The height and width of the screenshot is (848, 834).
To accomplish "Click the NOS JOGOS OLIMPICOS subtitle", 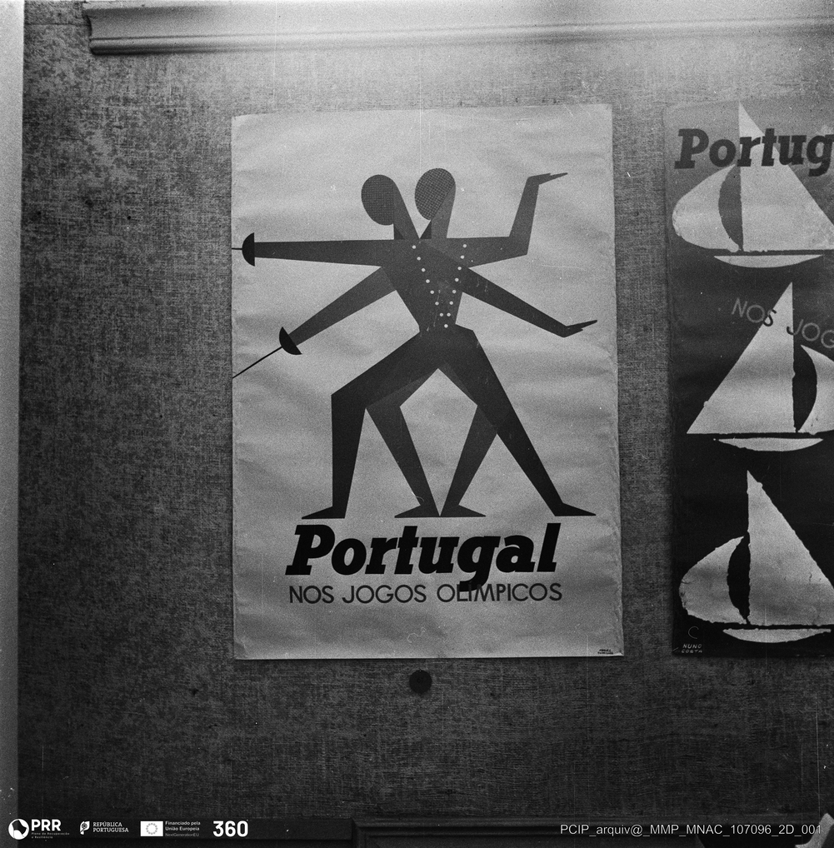I will pyautogui.click(x=425, y=593).
